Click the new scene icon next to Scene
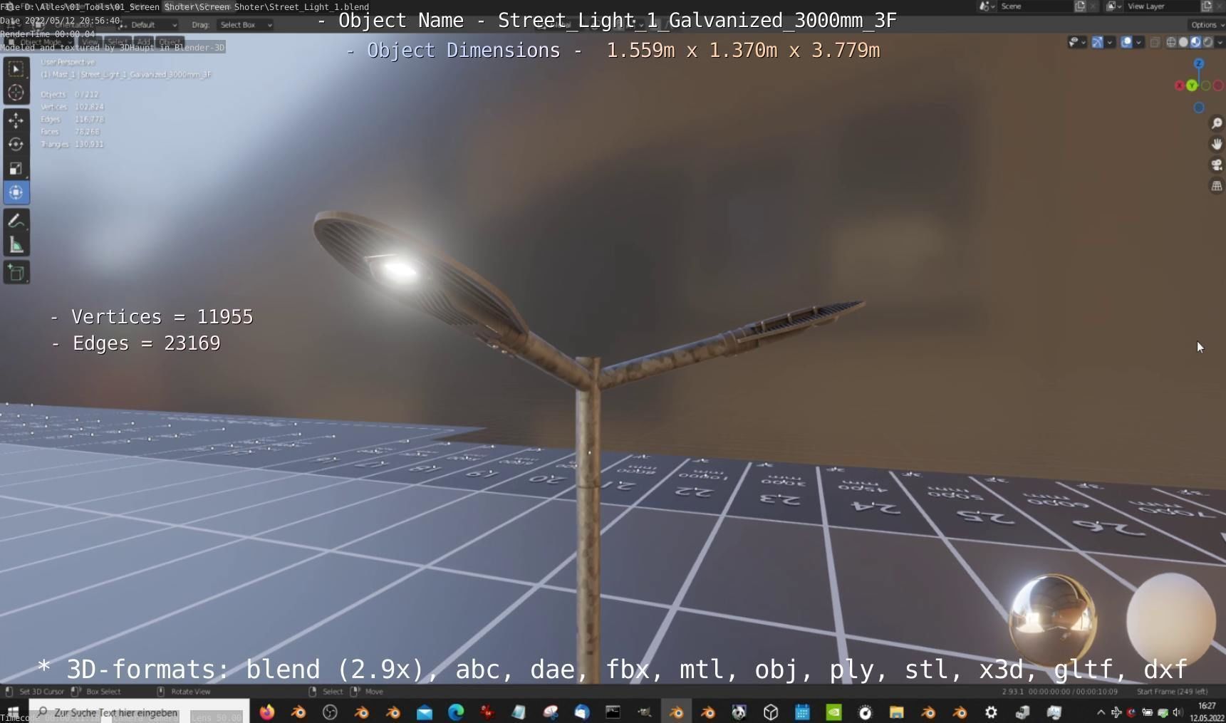The image size is (1226, 723). tap(1080, 6)
